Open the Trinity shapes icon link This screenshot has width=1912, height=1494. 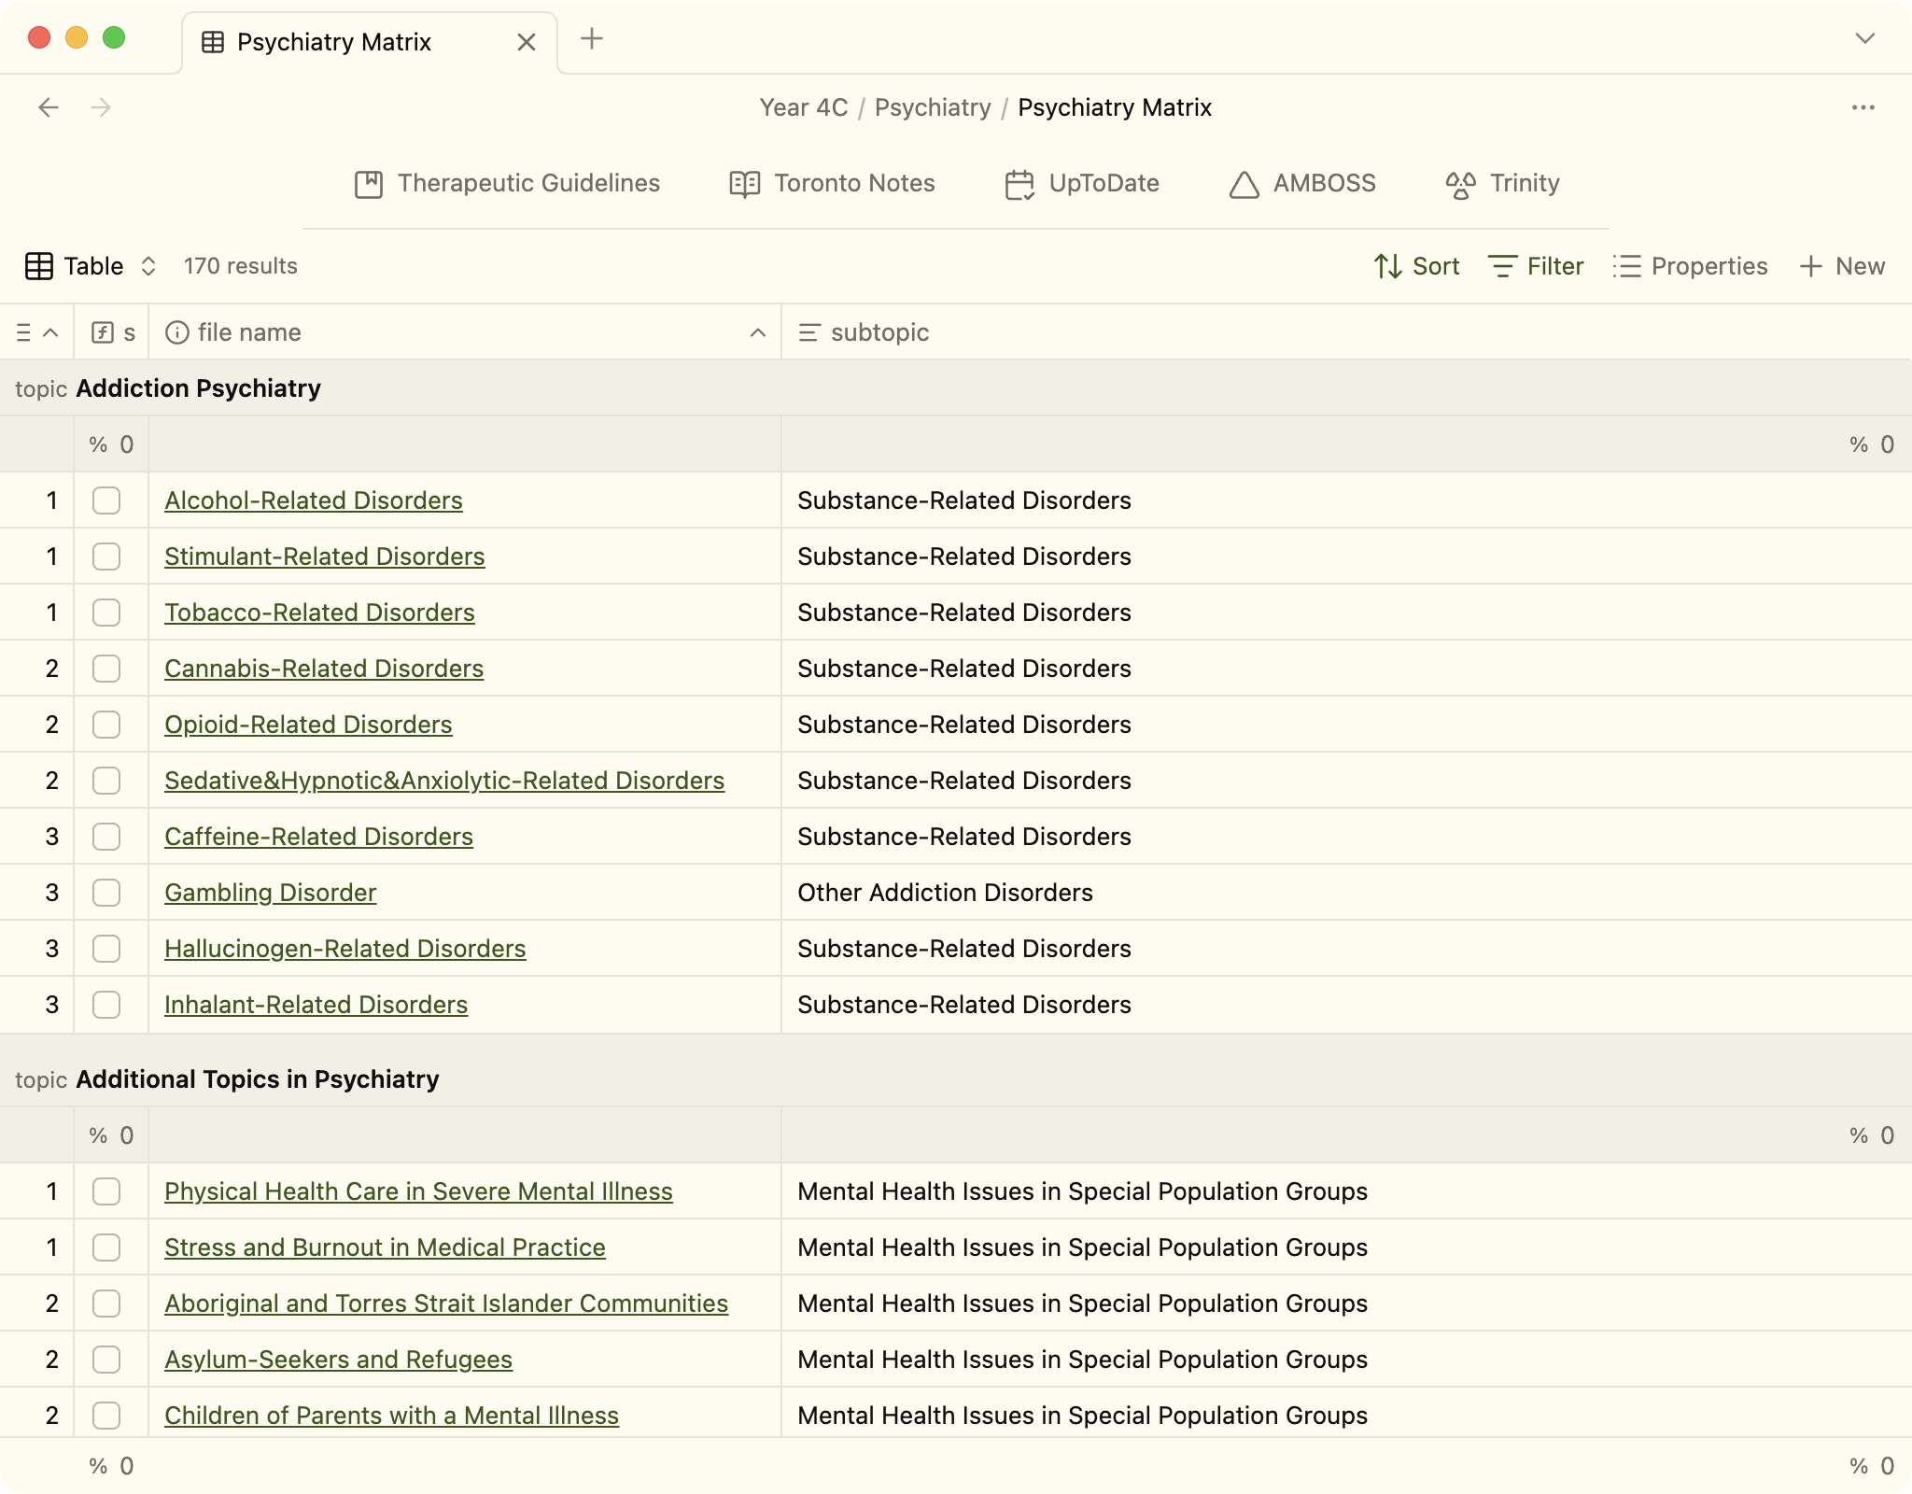coord(1460,184)
